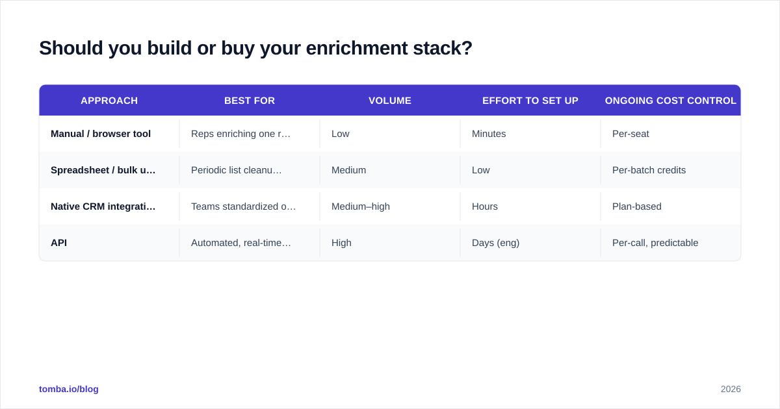Click the 'Reps enriching one r…' cell

point(250,134)
